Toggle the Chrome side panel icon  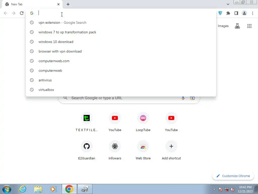pyautogui.click(x=236, y=13)
